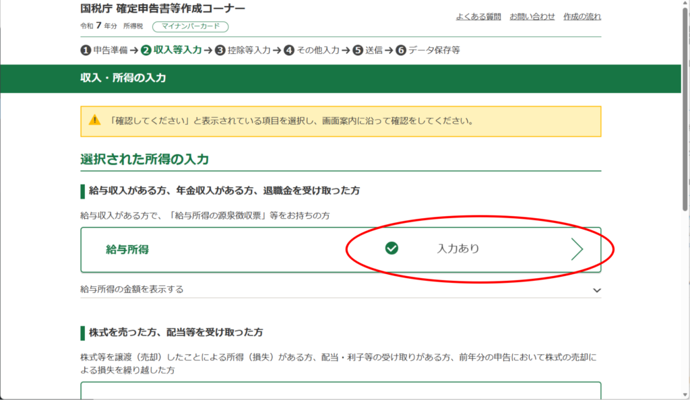Jump to step 5 送信

point(368,50)
